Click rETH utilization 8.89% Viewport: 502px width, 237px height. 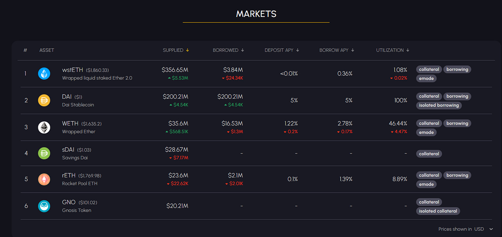(x=400, y=179)
